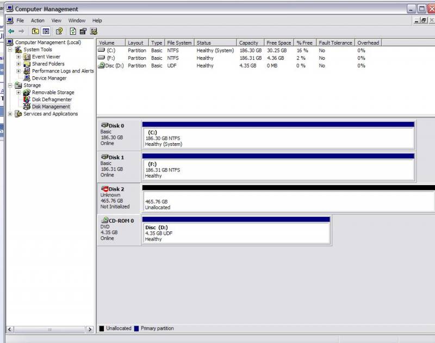The width and height of the screenshot is (435, 343).
Task: Click the tree pane scrollbar right arrow
Action: click(x=90, y=329)
